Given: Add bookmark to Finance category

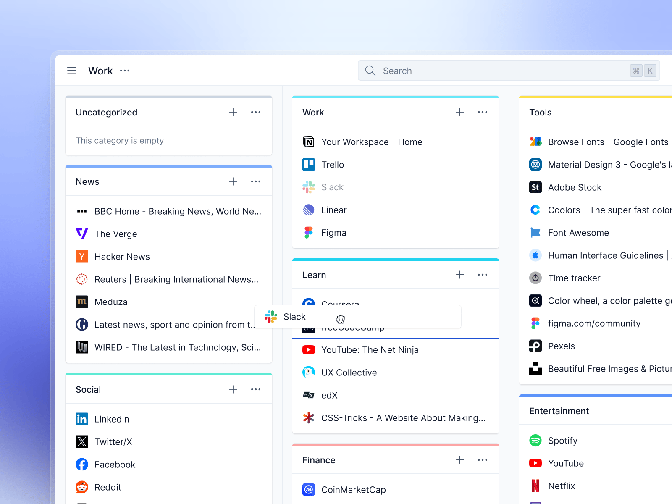Looking at the screenshot, I should pos(460,460).
